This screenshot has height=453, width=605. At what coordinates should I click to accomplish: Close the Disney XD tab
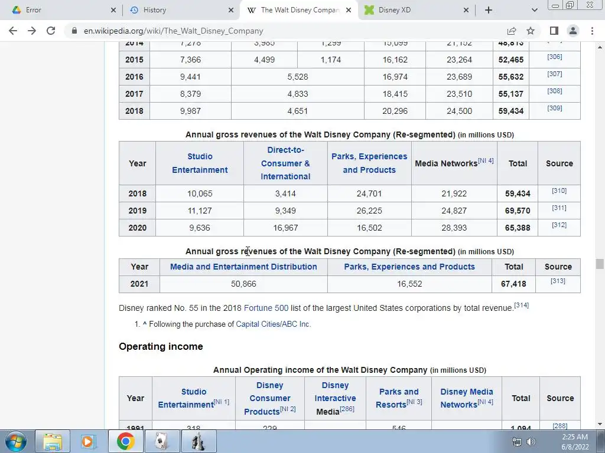click(466, 10)
